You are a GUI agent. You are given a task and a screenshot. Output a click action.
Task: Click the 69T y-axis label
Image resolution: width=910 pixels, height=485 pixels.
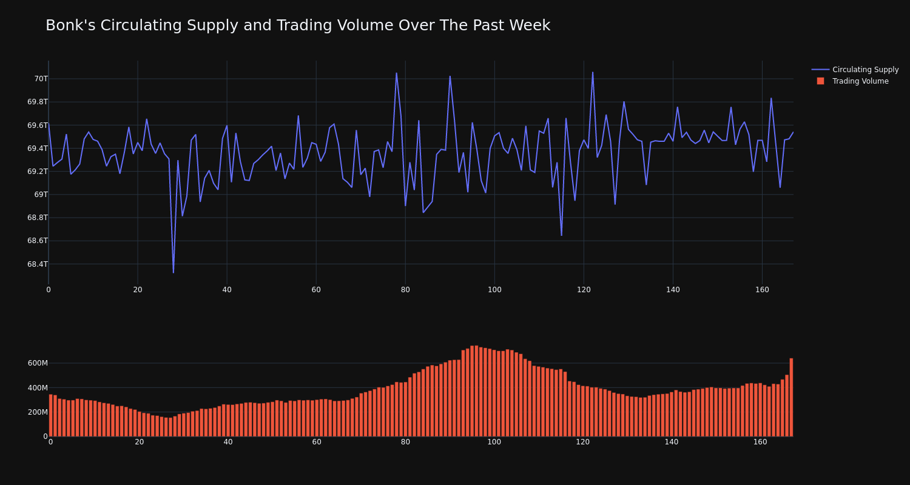[x=41, y=195]
